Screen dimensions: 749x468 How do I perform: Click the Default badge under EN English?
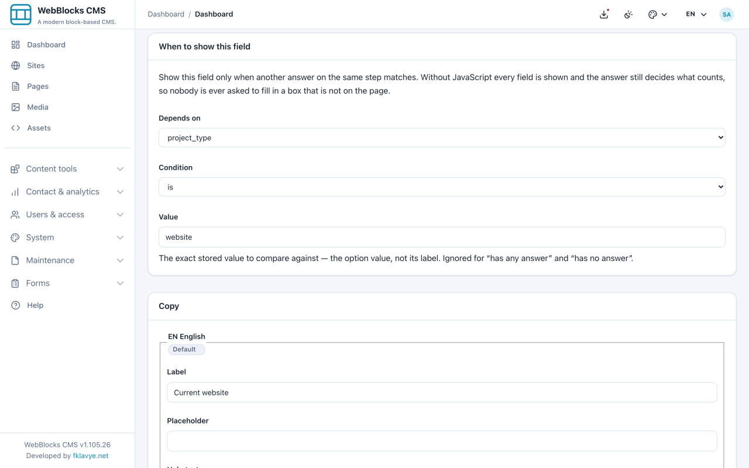click(186, 349)
